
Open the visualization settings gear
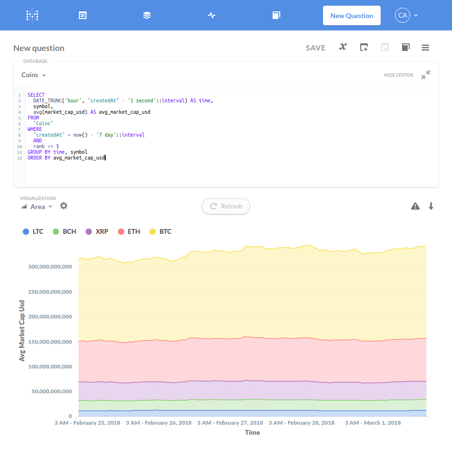pyautogui.click(x=64, y=206)
